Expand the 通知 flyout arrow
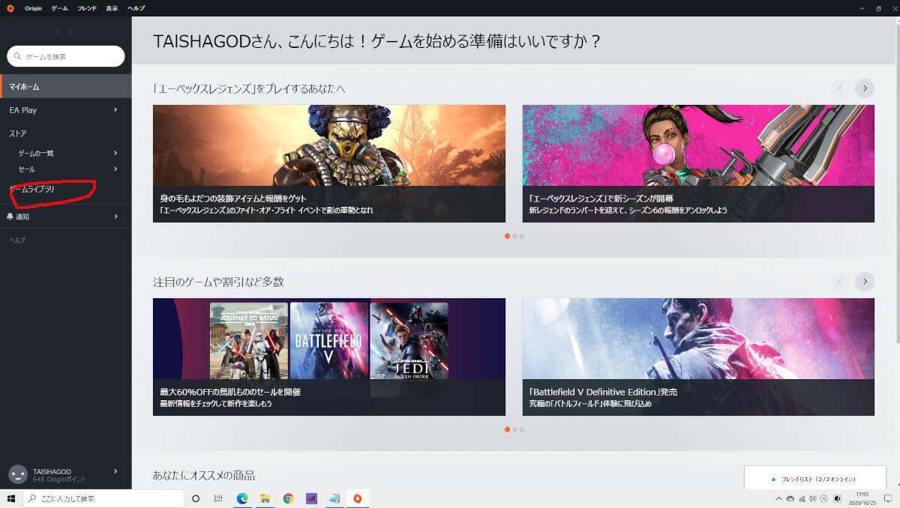900x508 pixels. 115,217
